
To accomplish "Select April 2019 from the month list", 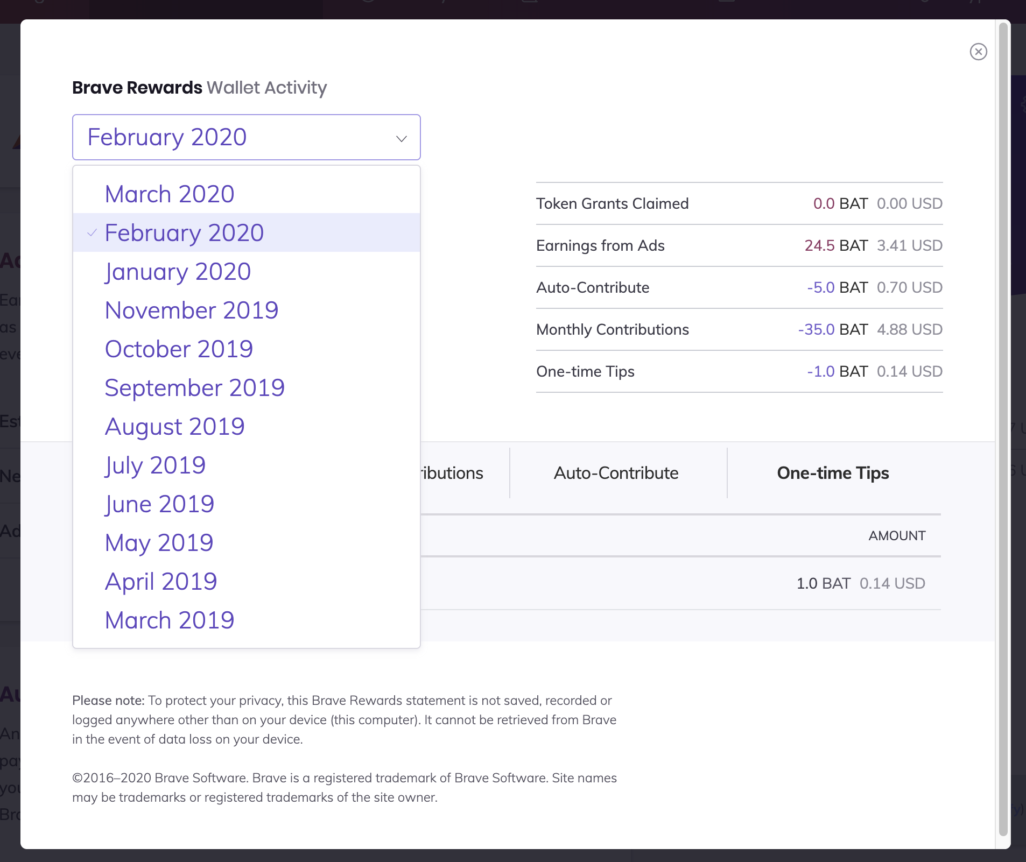I will pyautogui.click(x=161, y=581).
